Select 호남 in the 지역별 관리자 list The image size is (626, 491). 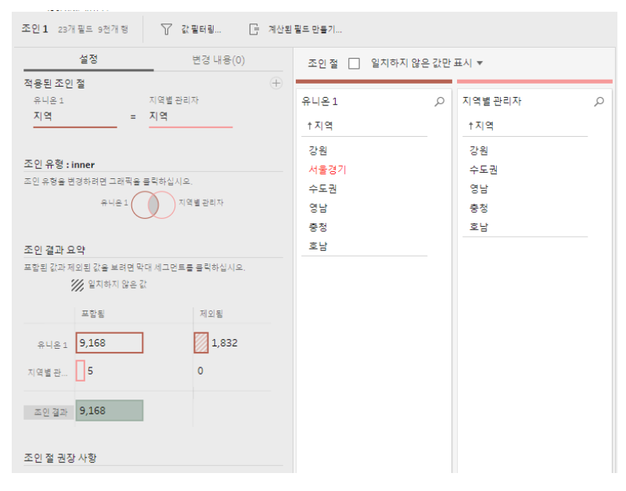(478, 227)
